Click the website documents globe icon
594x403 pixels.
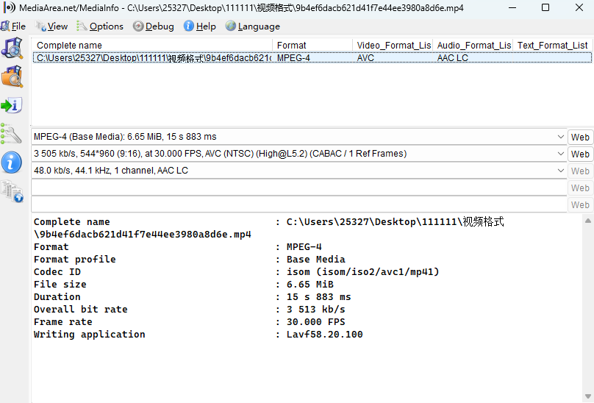(12, 191)
